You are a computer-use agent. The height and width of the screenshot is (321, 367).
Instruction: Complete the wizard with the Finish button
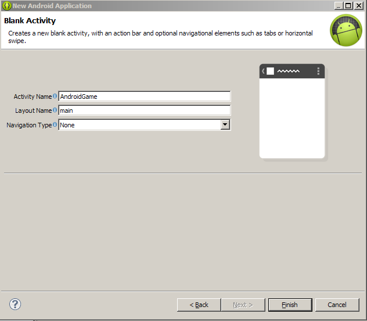tap(290, 305)
